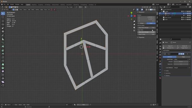Screen dimensions: 192x108
Task: Select the Rotate tool
Action: [3, 25]
